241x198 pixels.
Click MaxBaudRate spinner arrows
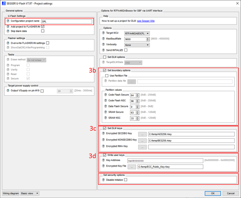(x=148, y=39)
